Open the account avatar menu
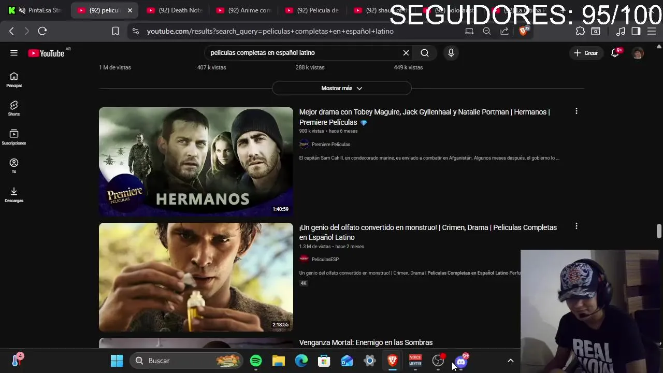 638,53
